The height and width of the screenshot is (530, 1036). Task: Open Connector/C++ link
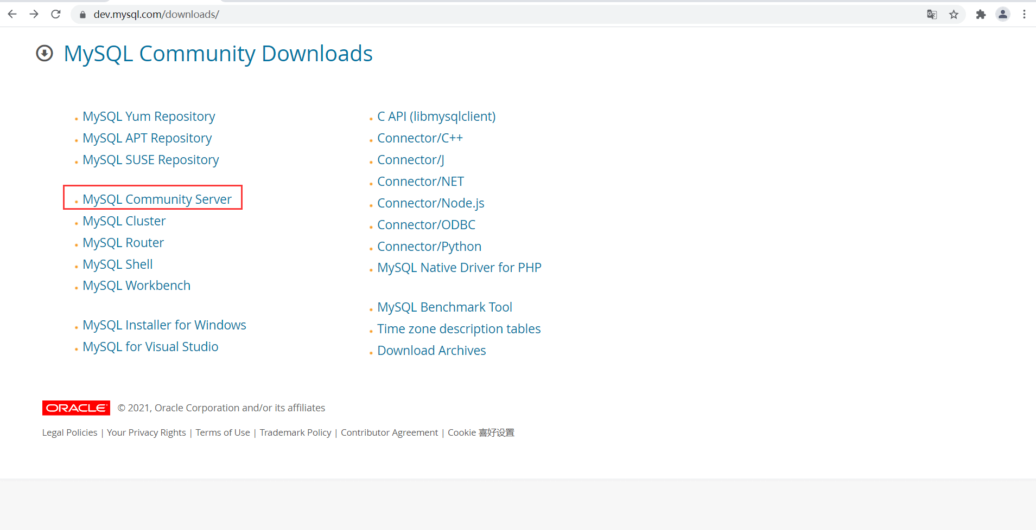pos(420,138)
